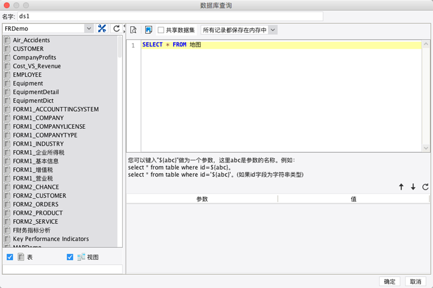Click the preview query icon
Screen dimensions: 433x288
pyautogui.click(x=134, y=30)
